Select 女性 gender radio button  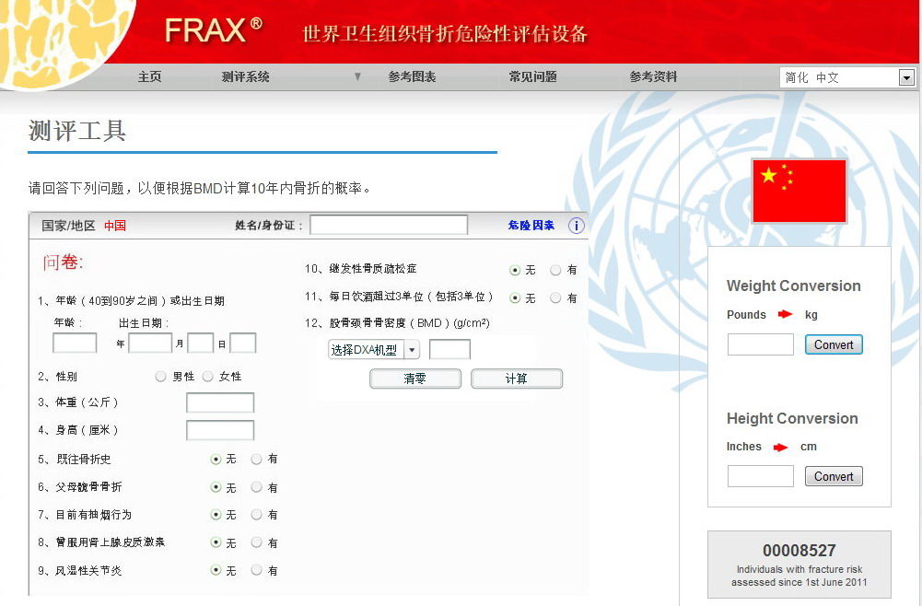pyautogui.click(x=207, y=376)
